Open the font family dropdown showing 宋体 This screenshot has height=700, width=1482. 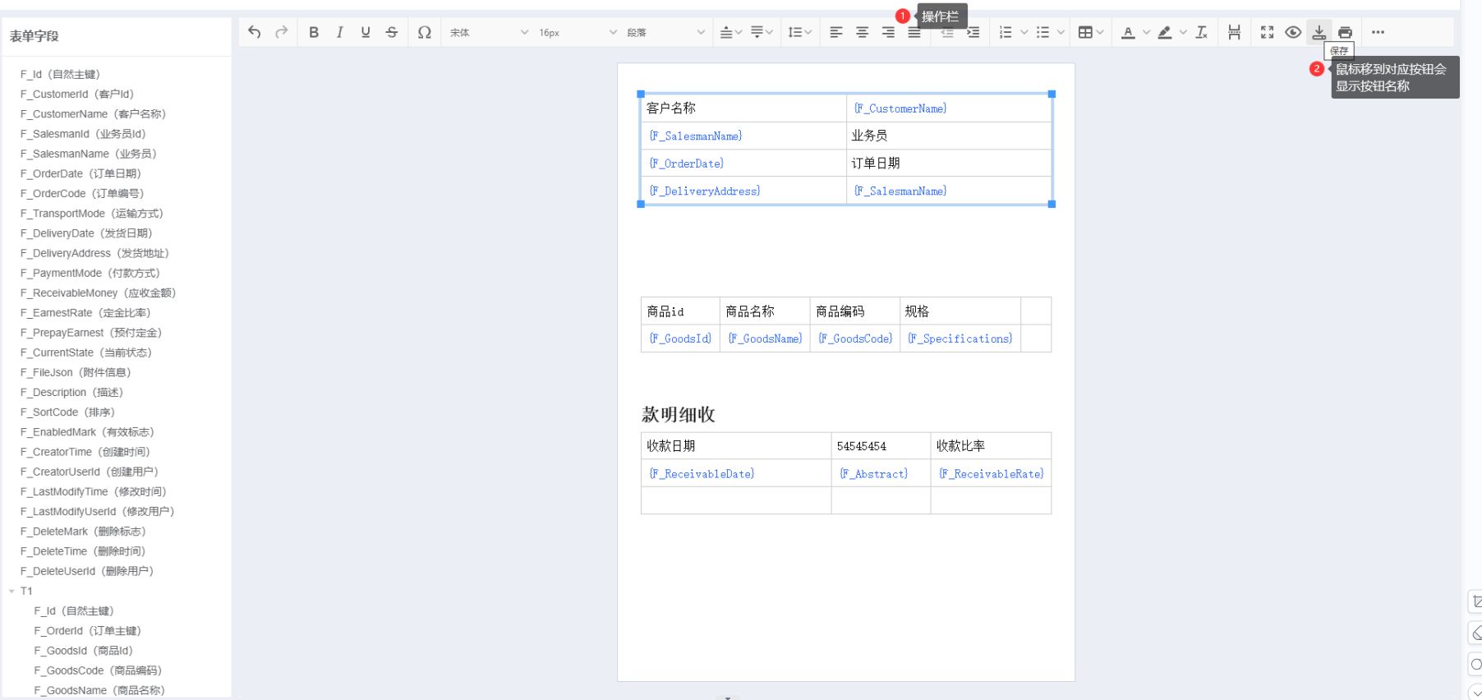click(489, 32)
